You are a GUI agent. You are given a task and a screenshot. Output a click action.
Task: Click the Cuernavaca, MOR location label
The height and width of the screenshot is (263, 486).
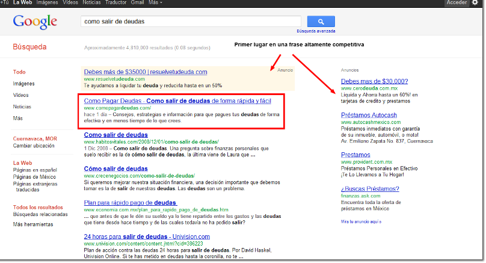tap(35, 138)
